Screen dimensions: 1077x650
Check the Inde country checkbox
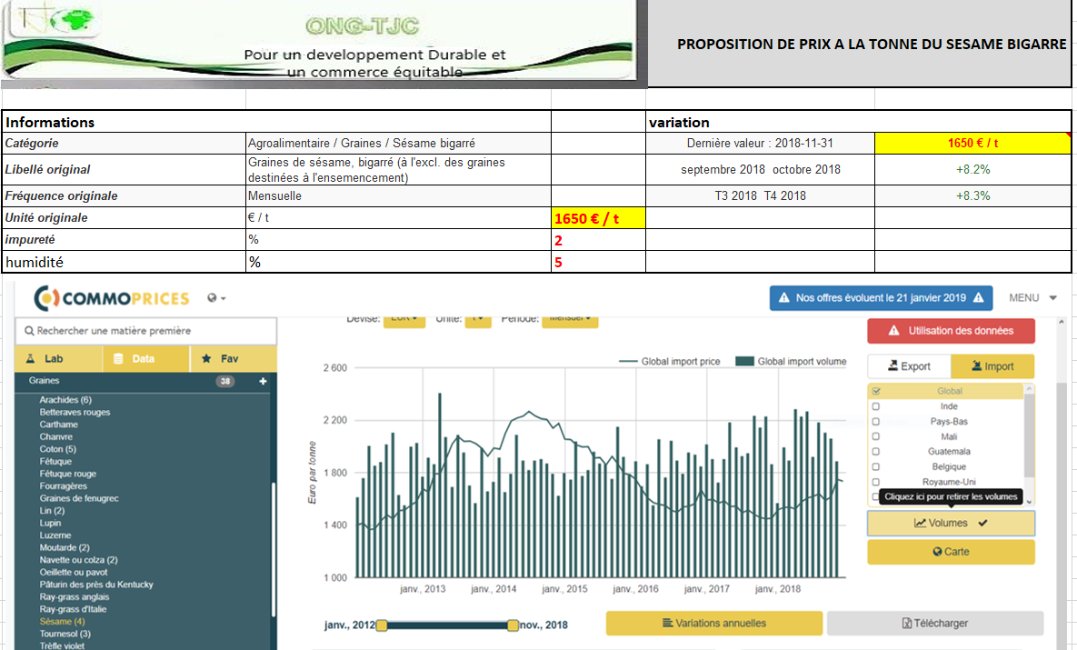876,406
